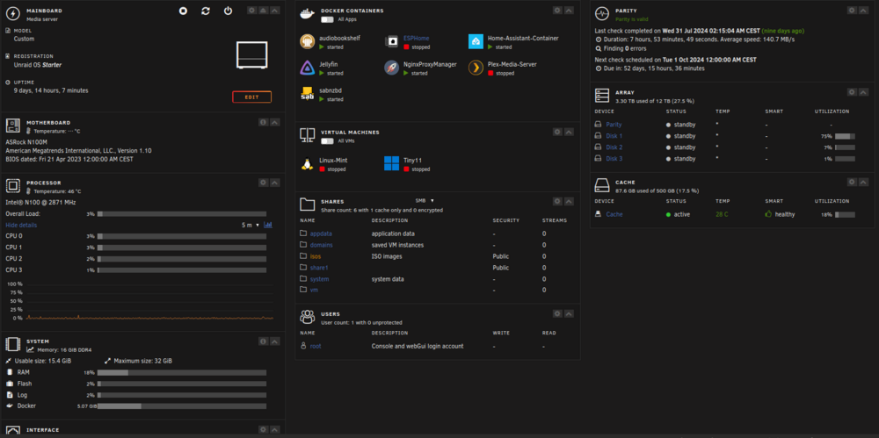Collapse the System panel

pyautogui.click(x=274, y=341)
